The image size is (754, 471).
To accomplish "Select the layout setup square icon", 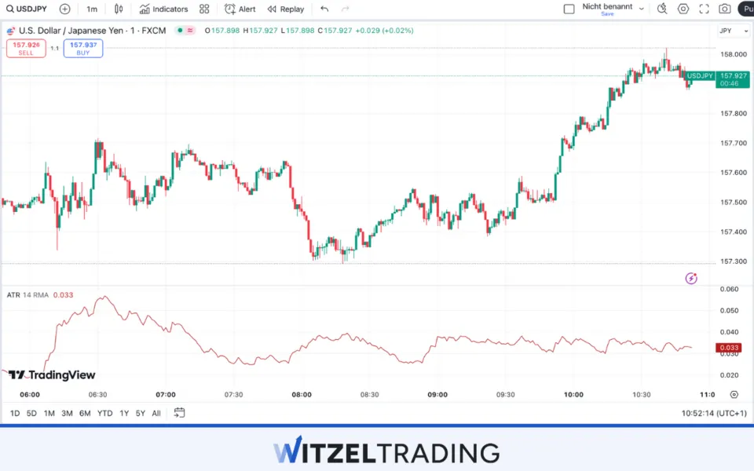I will tap(569, 9).
